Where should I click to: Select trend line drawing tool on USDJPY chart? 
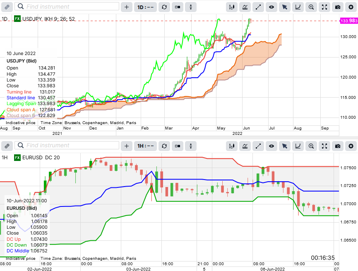(258, 7)
